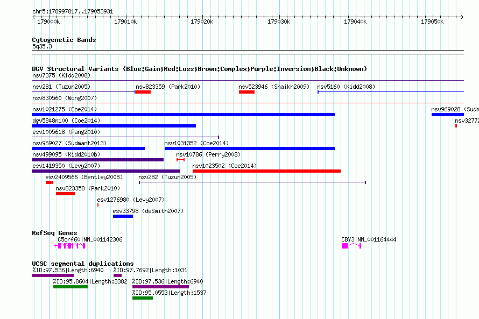
Task: Click the green %ID:95.8604 Length:3382 duplication bar
Action: 71,287
